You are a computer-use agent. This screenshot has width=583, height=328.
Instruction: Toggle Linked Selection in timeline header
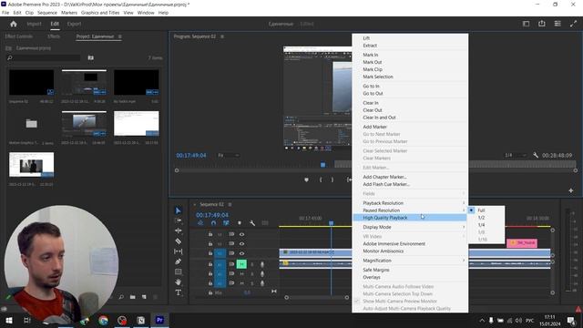(226, 223)
